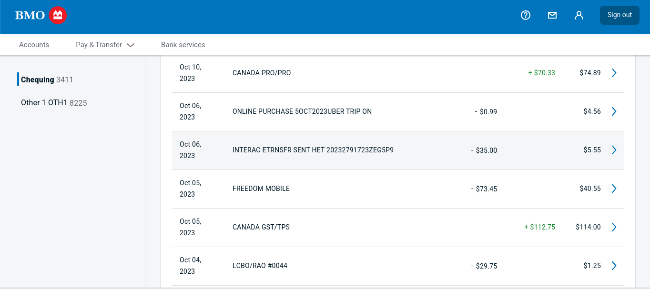Click the FREEDOM MOBILE transaction description

tap(261, 189)
